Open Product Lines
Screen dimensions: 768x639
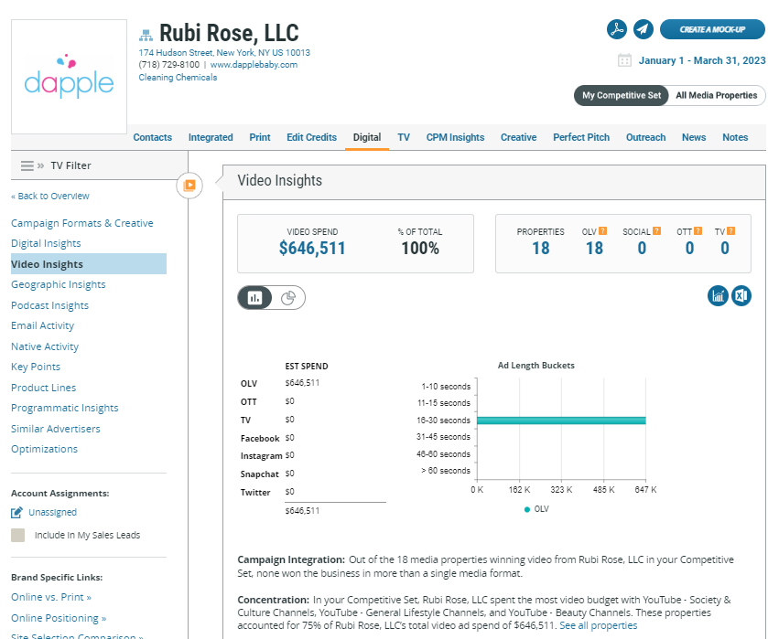tap(44, 388)
